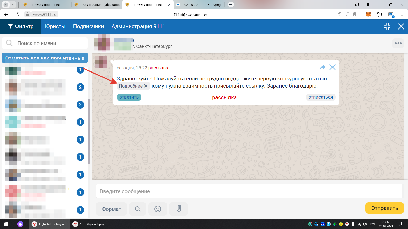The image size is (408, 229).
Task: Open in-chat search with the magnifier icon
Action: coord(138,209)
